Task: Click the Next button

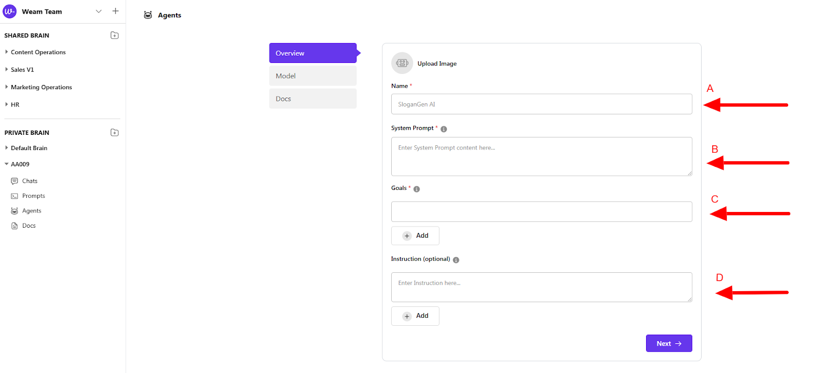Action: pos(669,344)
